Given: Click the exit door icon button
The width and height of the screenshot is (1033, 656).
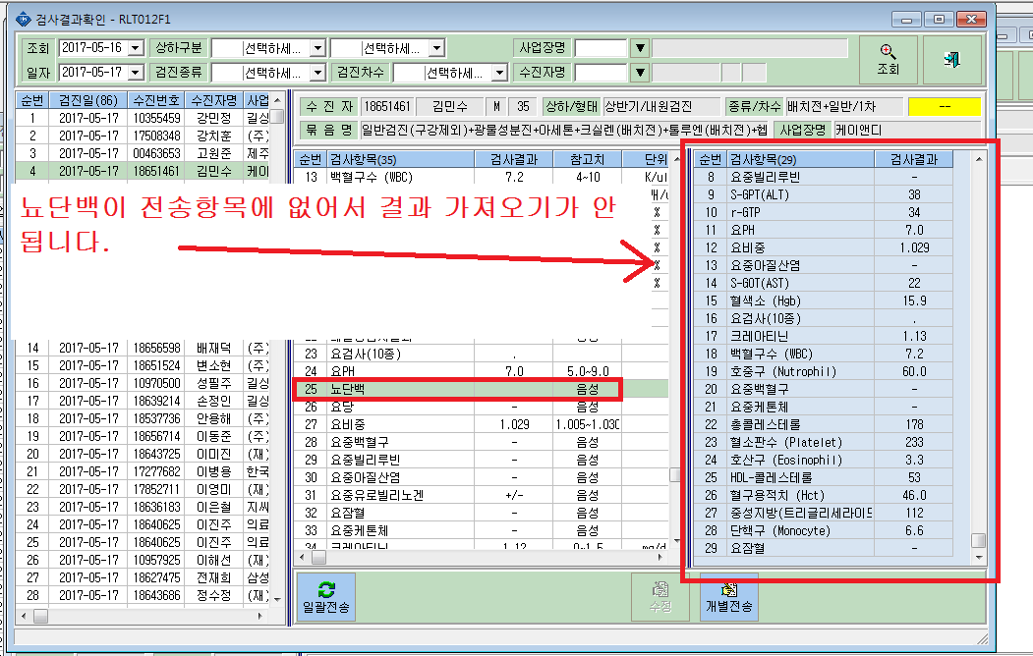Looking at the screenshot, I should [951, 59].
